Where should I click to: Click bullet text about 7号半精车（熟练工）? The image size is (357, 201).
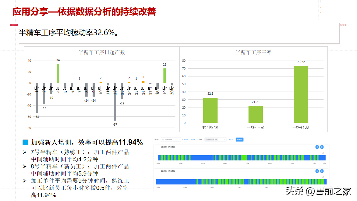point(80,156)
